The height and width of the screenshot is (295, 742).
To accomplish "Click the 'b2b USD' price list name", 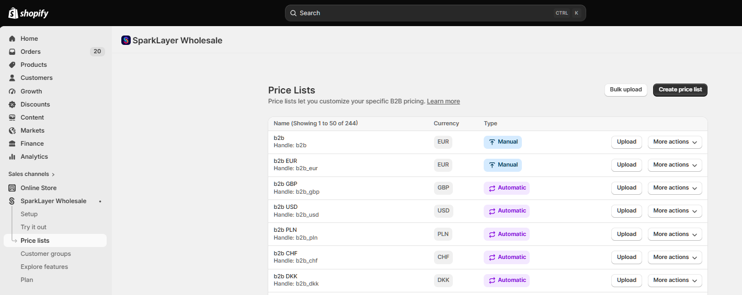I will click(x=286, y=207).
